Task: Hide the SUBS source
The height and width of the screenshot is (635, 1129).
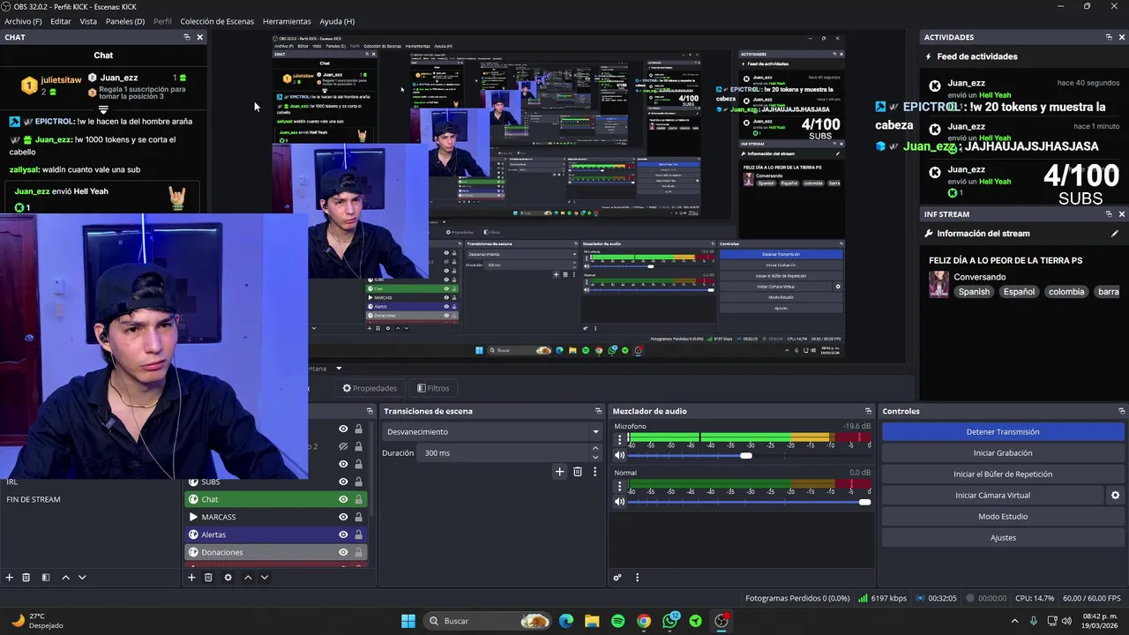Action: (343, 482)
